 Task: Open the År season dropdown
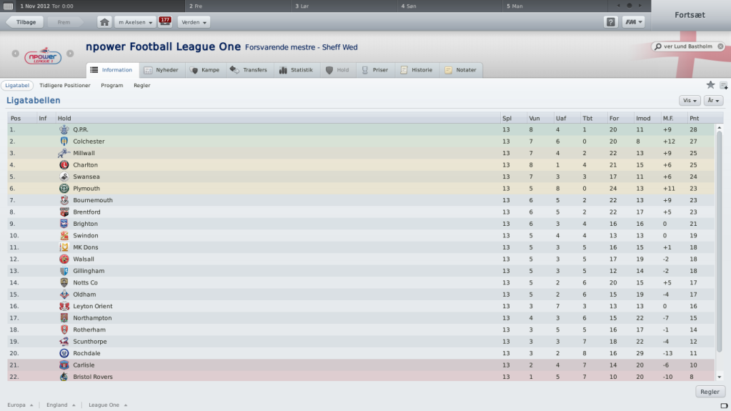713,100
